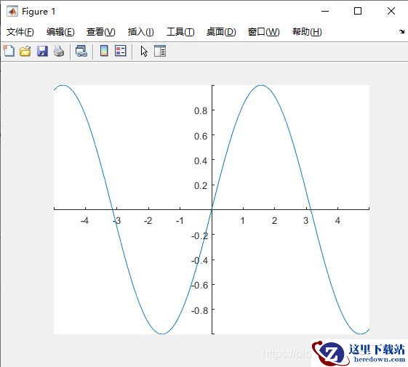Open the 文件(F) menu
The width and height of the screenshot is (408, 367).
(20, 32)
